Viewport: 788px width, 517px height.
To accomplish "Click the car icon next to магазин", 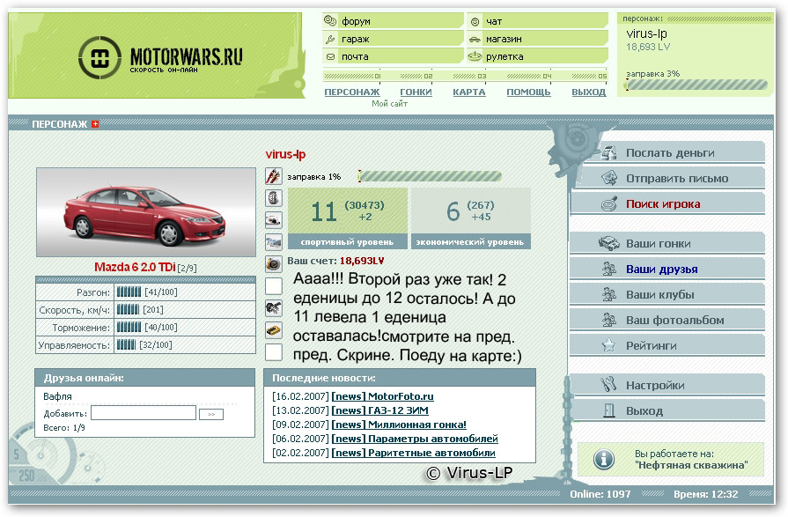I will point(475,39).
